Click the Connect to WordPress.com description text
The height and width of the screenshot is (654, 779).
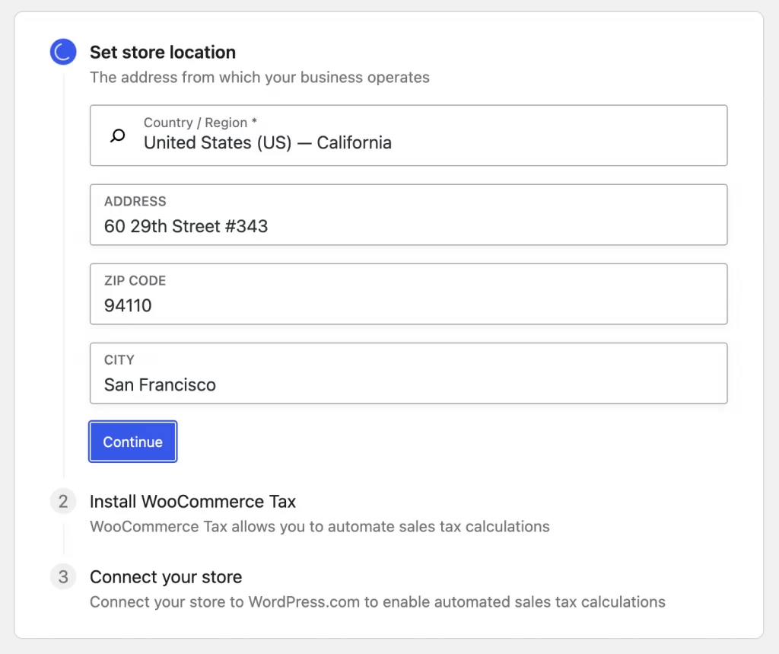(x=377, y=602)
